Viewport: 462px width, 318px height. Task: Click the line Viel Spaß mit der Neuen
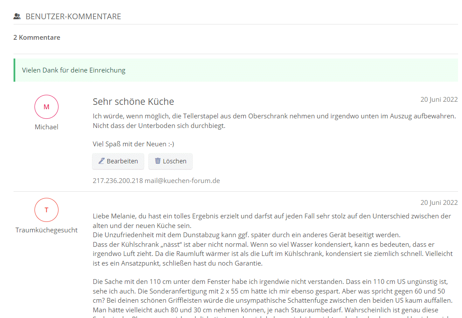pos(133,144)
